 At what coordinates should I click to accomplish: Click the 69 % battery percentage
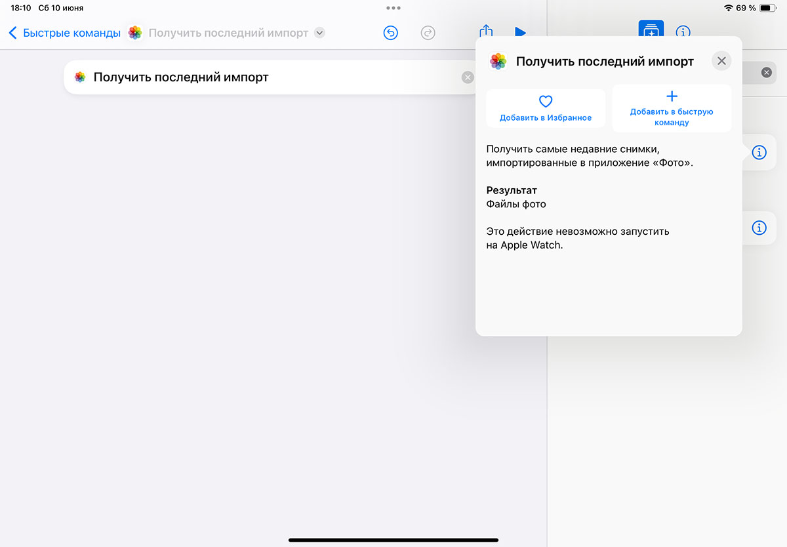pos(746,8)
